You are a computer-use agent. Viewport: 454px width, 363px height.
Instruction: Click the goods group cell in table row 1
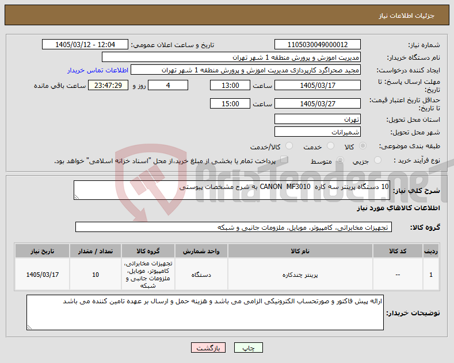(148, 275)
